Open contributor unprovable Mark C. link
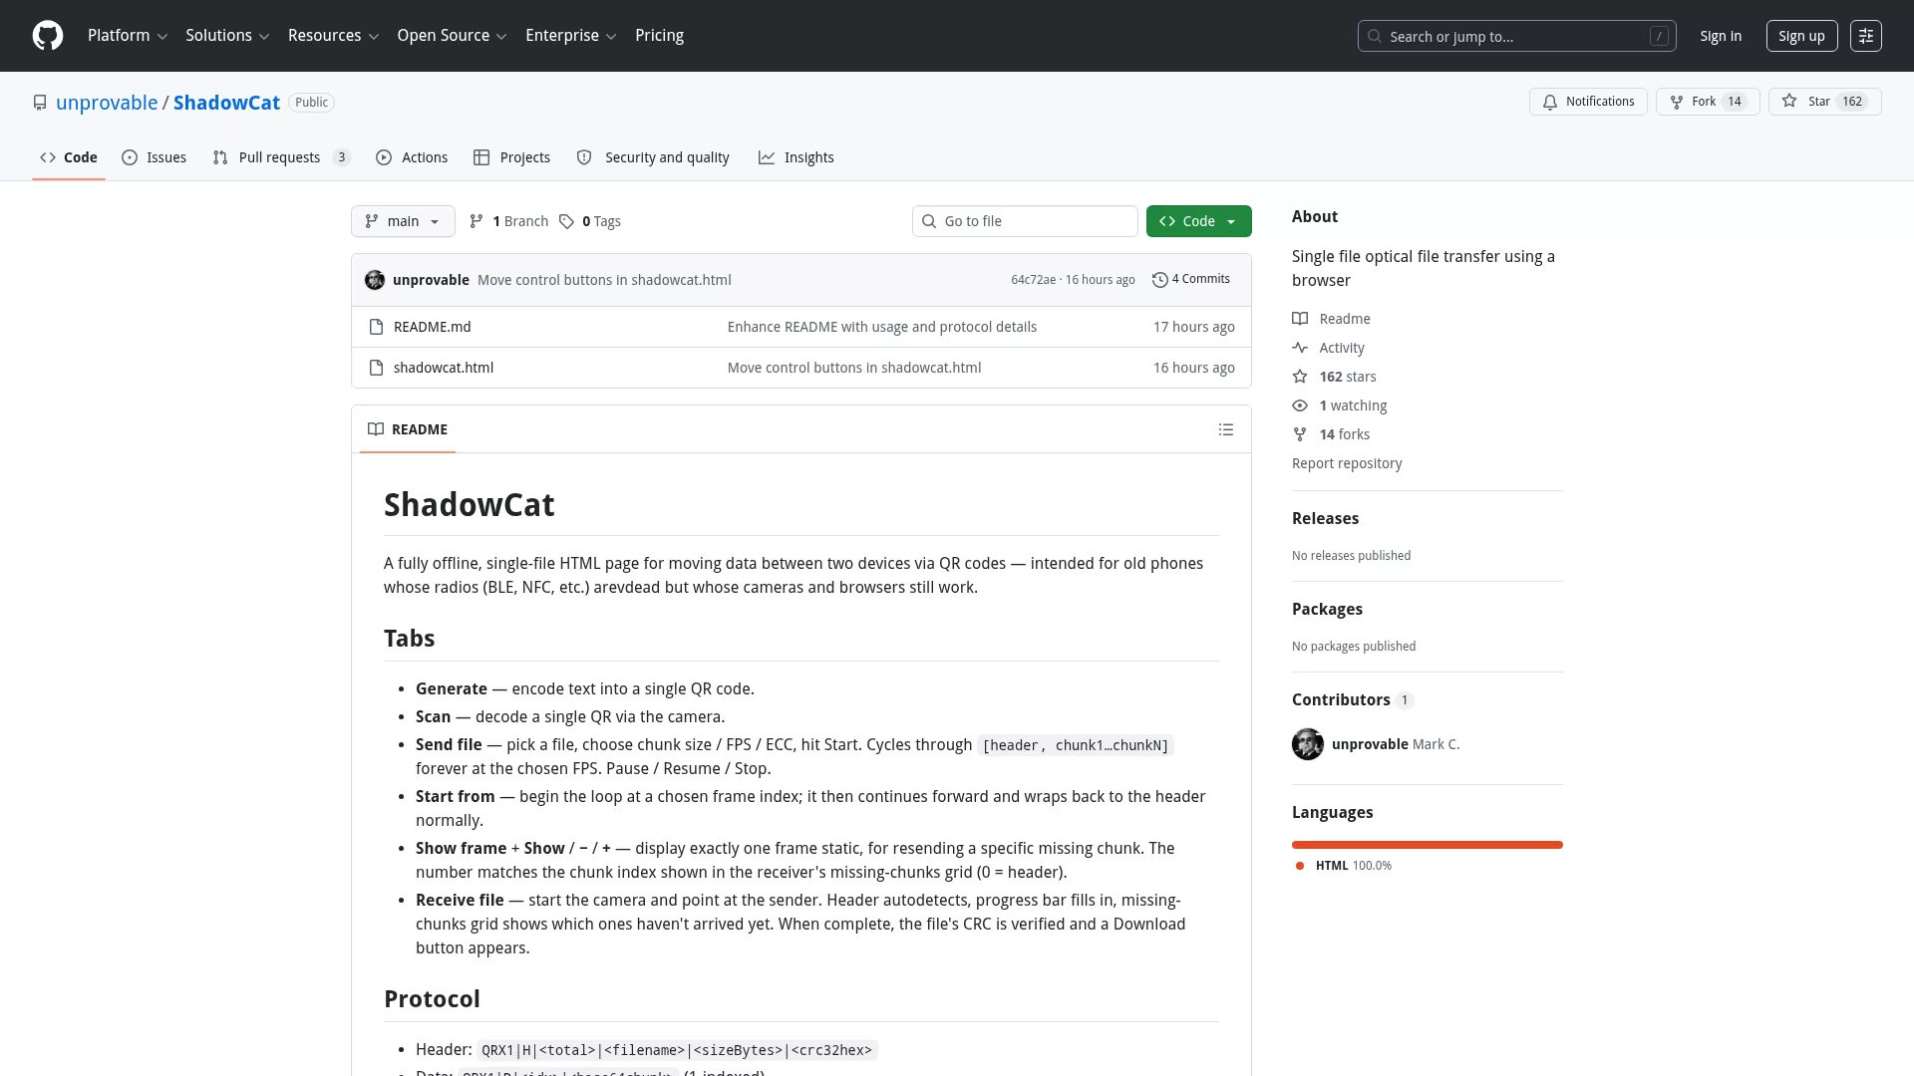This screenshot has height=1076, width=1914. point(1396,744)
